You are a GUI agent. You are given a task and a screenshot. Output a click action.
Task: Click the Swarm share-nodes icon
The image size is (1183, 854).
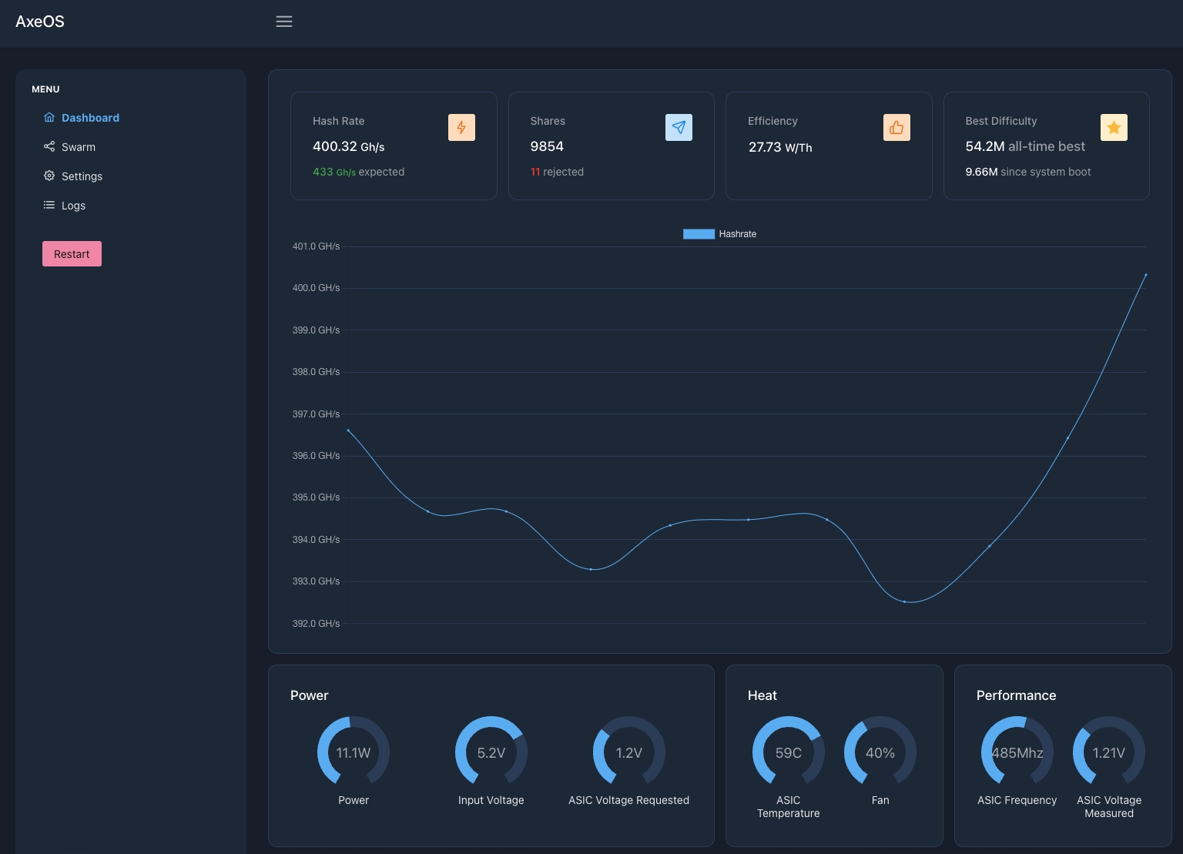click(x=49, y=147)
